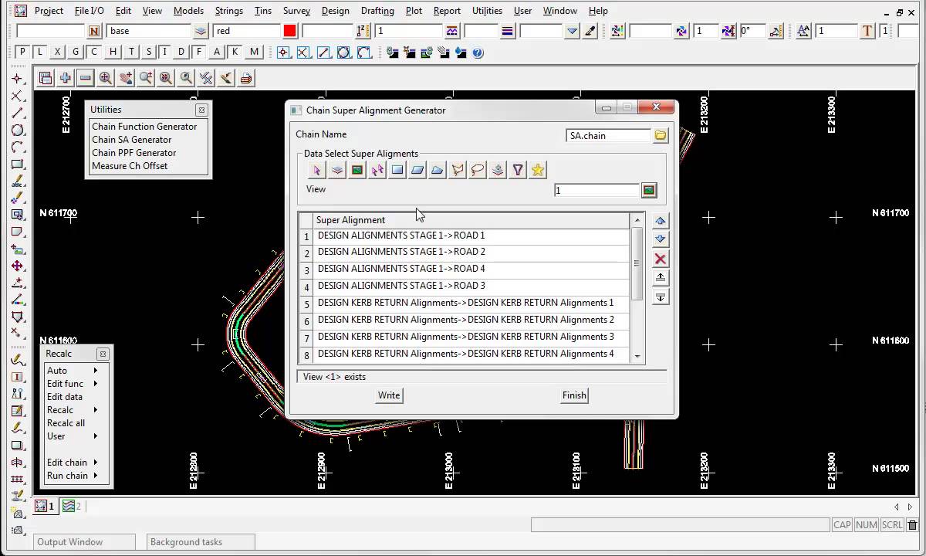The height and width of the screenshot is (556, 926).
Task: Click Recalc all in Recalc panel
Action: (66, 423)
